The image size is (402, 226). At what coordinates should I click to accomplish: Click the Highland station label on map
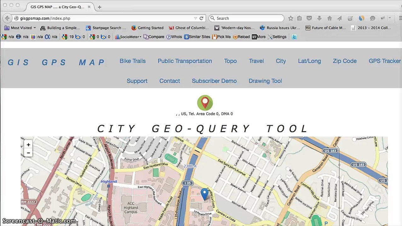[109, 181]
